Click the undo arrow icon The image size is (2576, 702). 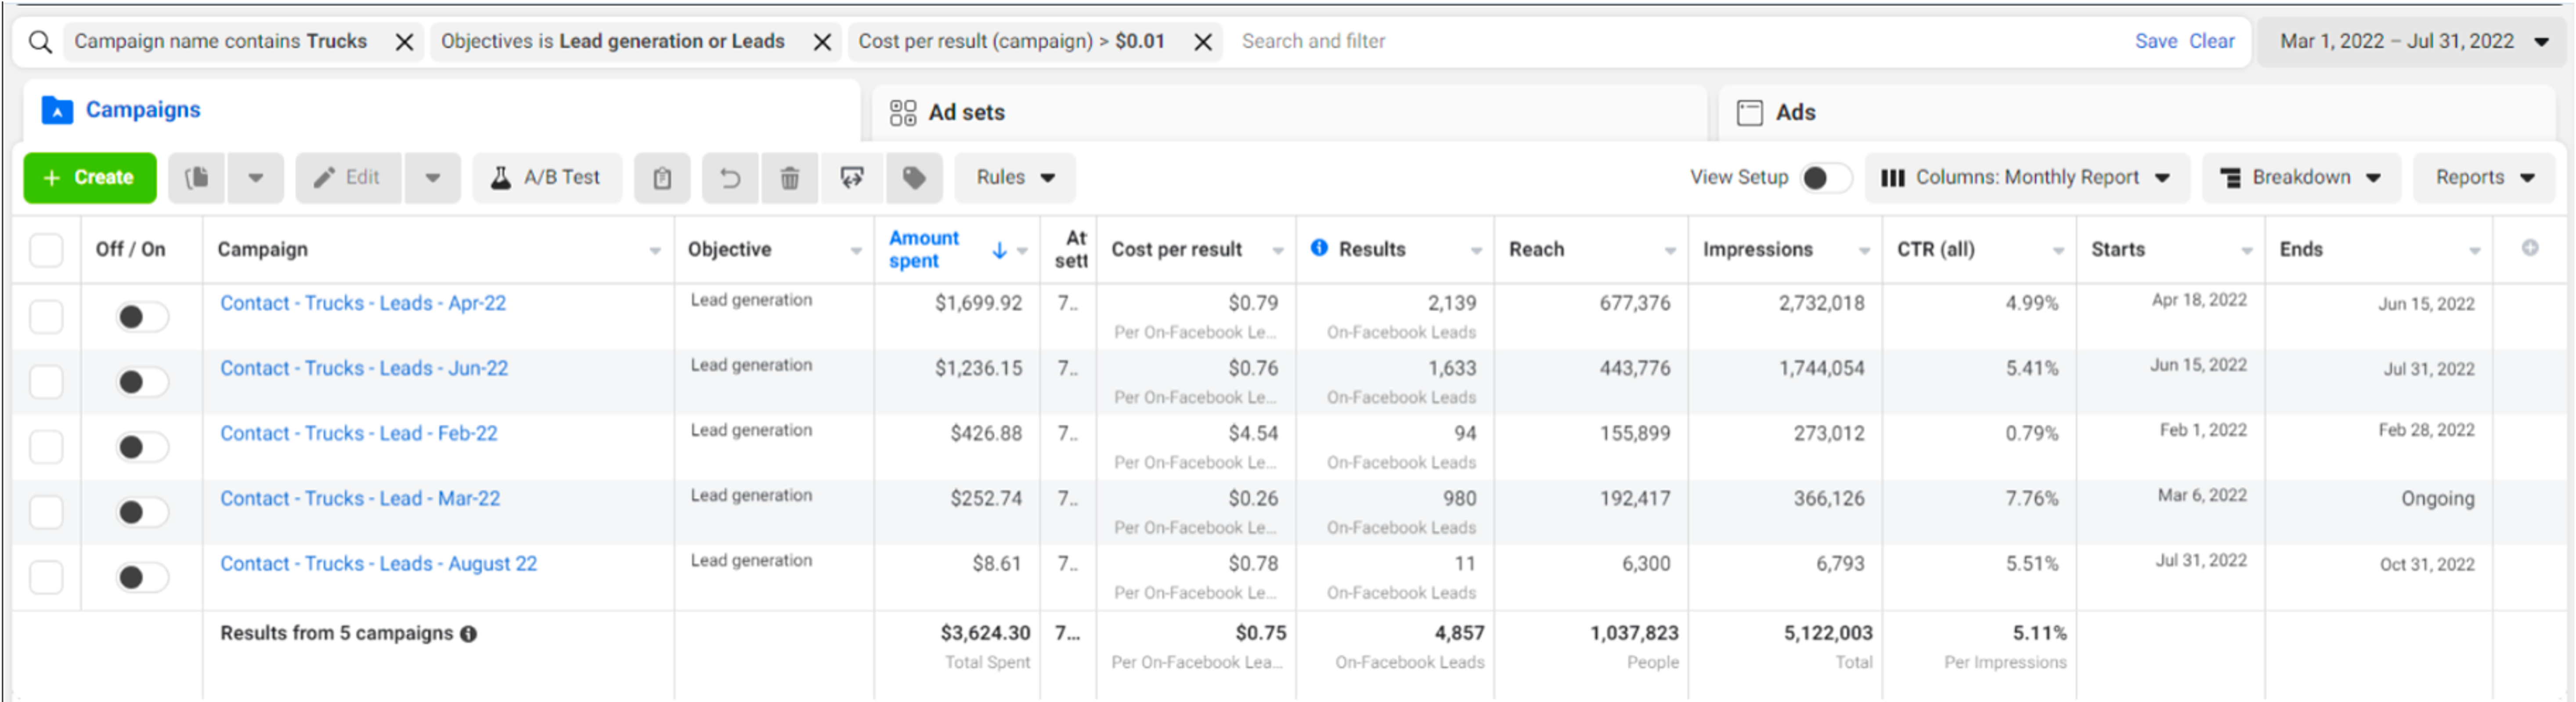coord(730,178)
